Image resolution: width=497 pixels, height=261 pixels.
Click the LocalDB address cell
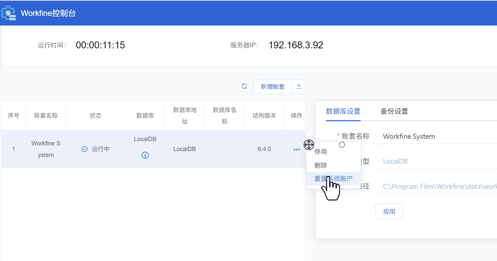click(184, 149)
